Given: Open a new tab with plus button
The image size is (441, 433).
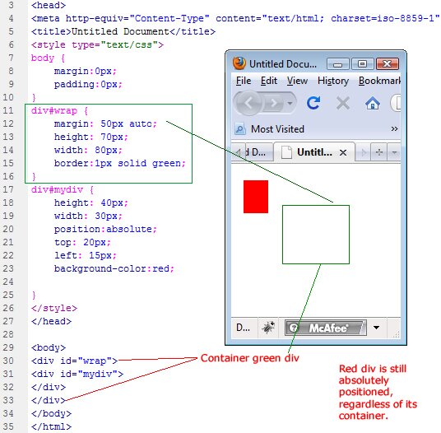Looking at the screenshot, I should (379, 152).
